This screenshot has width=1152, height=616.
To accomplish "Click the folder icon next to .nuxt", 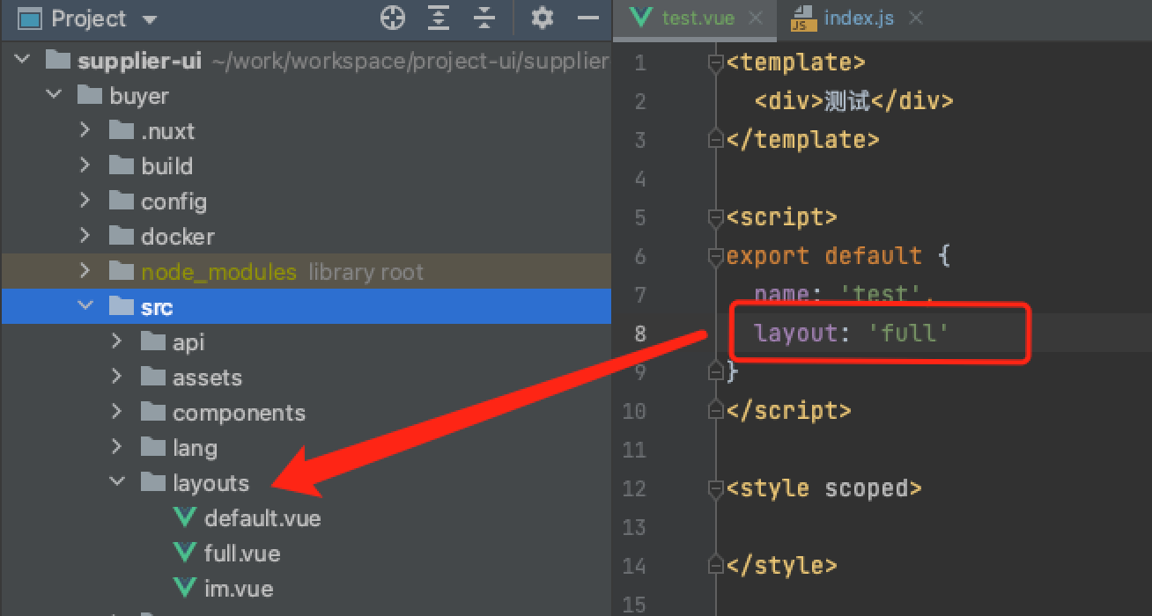I will (x=122, y=130).
